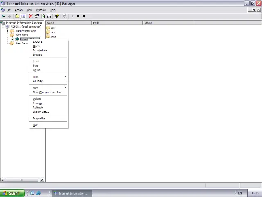The width and height of the screenshot is (262, 197).
Task: Choose Refresh from the context menu
Action: pyautogui.click(x=48, y=108)
